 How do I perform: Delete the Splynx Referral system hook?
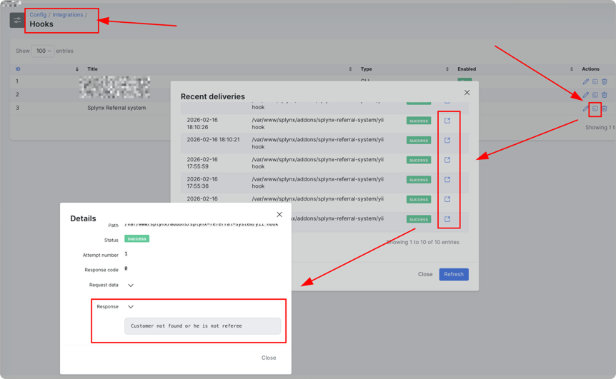tap(604, 108)
